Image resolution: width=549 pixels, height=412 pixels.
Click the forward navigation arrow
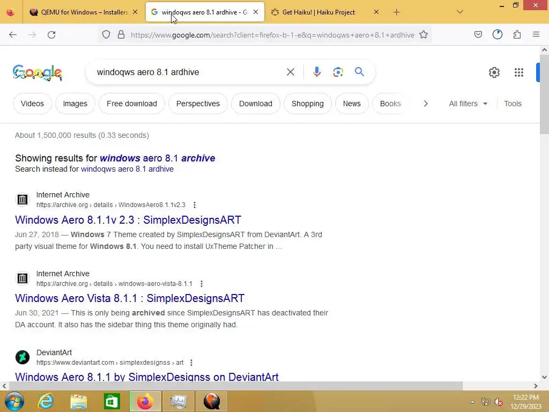point(32,35)
